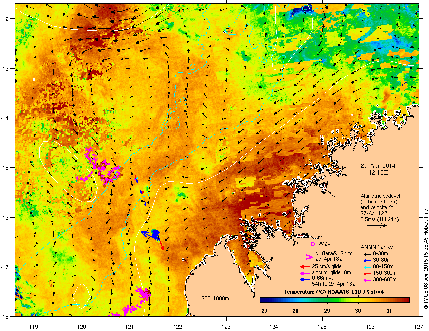The width and height of the screenshot is (429, 331).
Task: Click the temperature color bar
Action: pos(334,300)
